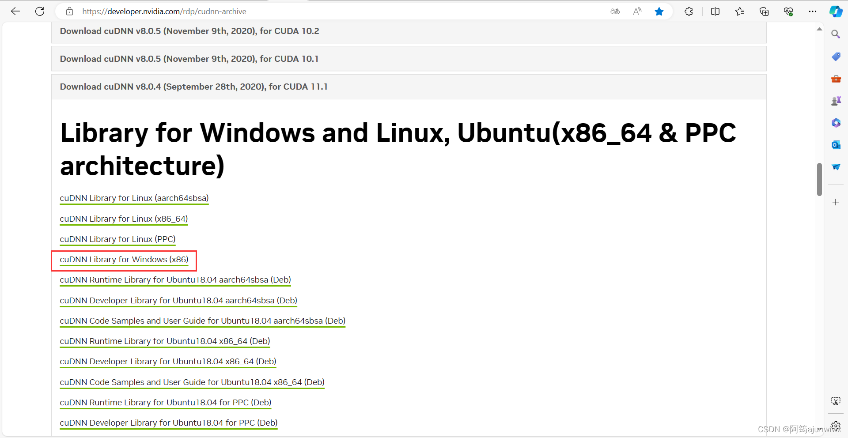Viewport: 848px width, 438px height.
Task: Download cuDNN Library for Linux (aarch64sbsa)
Action: click(x=134, y=198)
